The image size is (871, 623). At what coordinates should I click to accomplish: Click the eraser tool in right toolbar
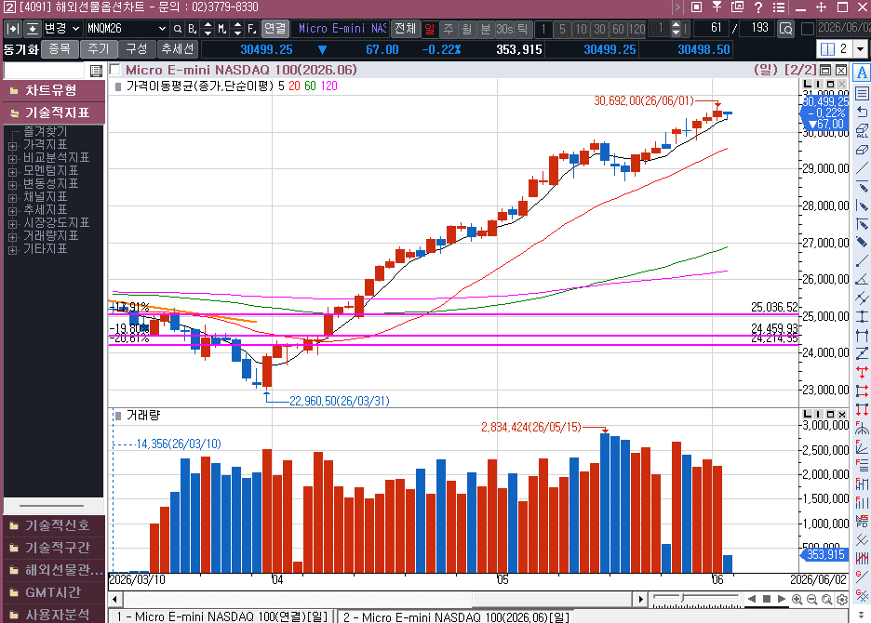[x=862, y=150]
